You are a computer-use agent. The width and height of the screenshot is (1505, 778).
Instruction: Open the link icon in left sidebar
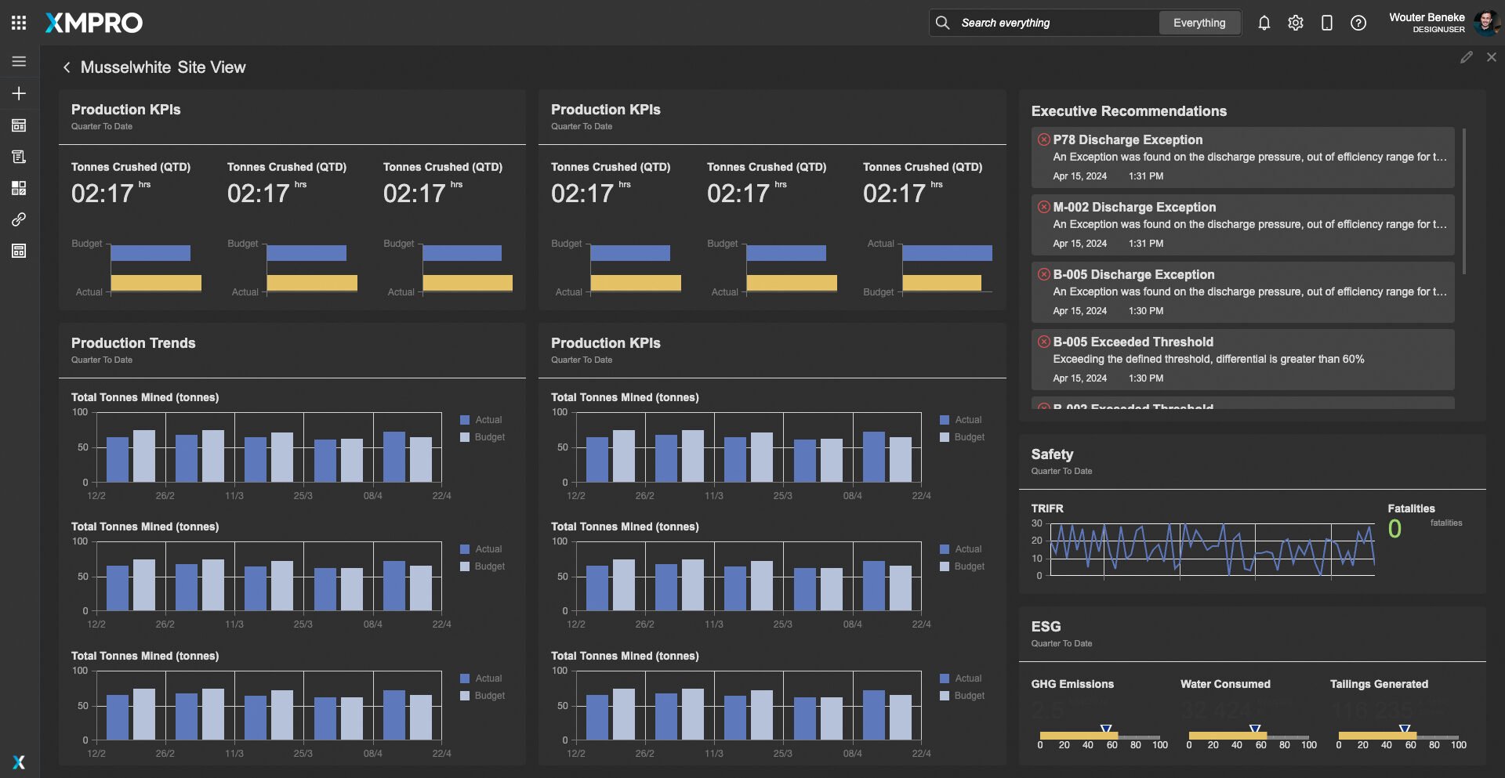[19, 219]
